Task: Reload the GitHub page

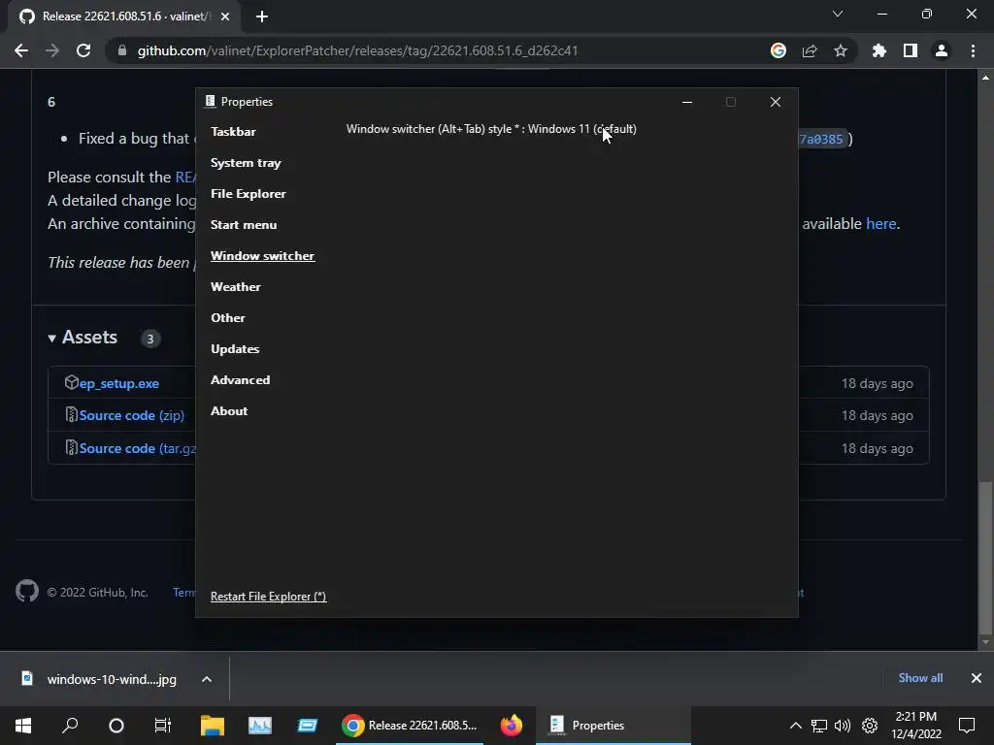Action: pos(83,50)
